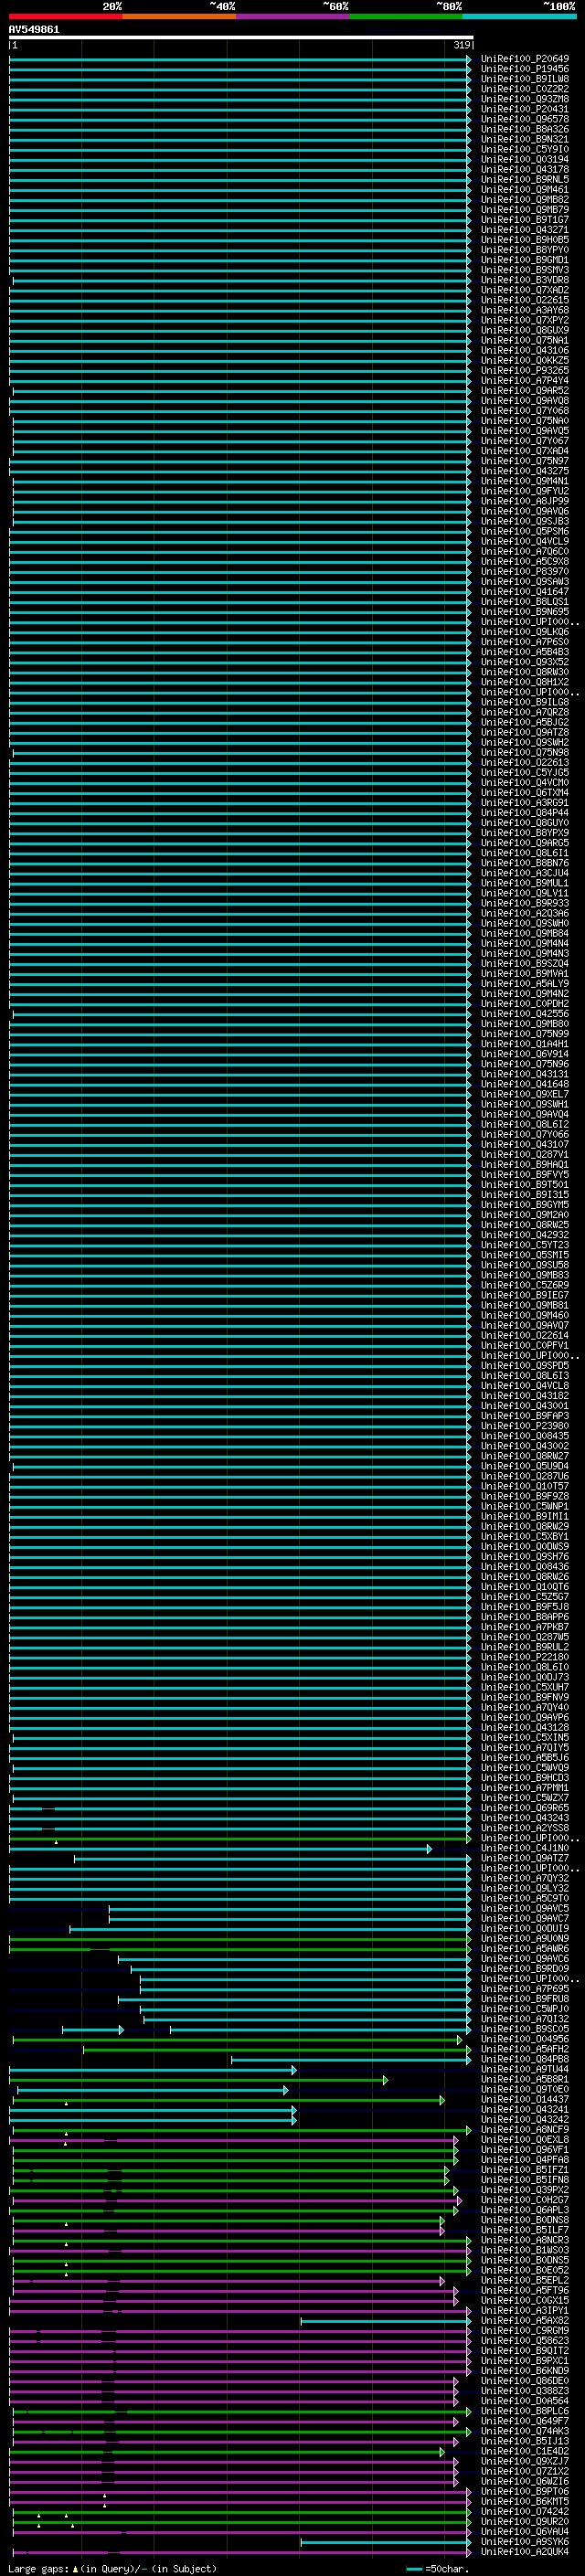585x2576 pixels.
Task: Open hit UniRef100_P20649
Action: coord(524,59)
